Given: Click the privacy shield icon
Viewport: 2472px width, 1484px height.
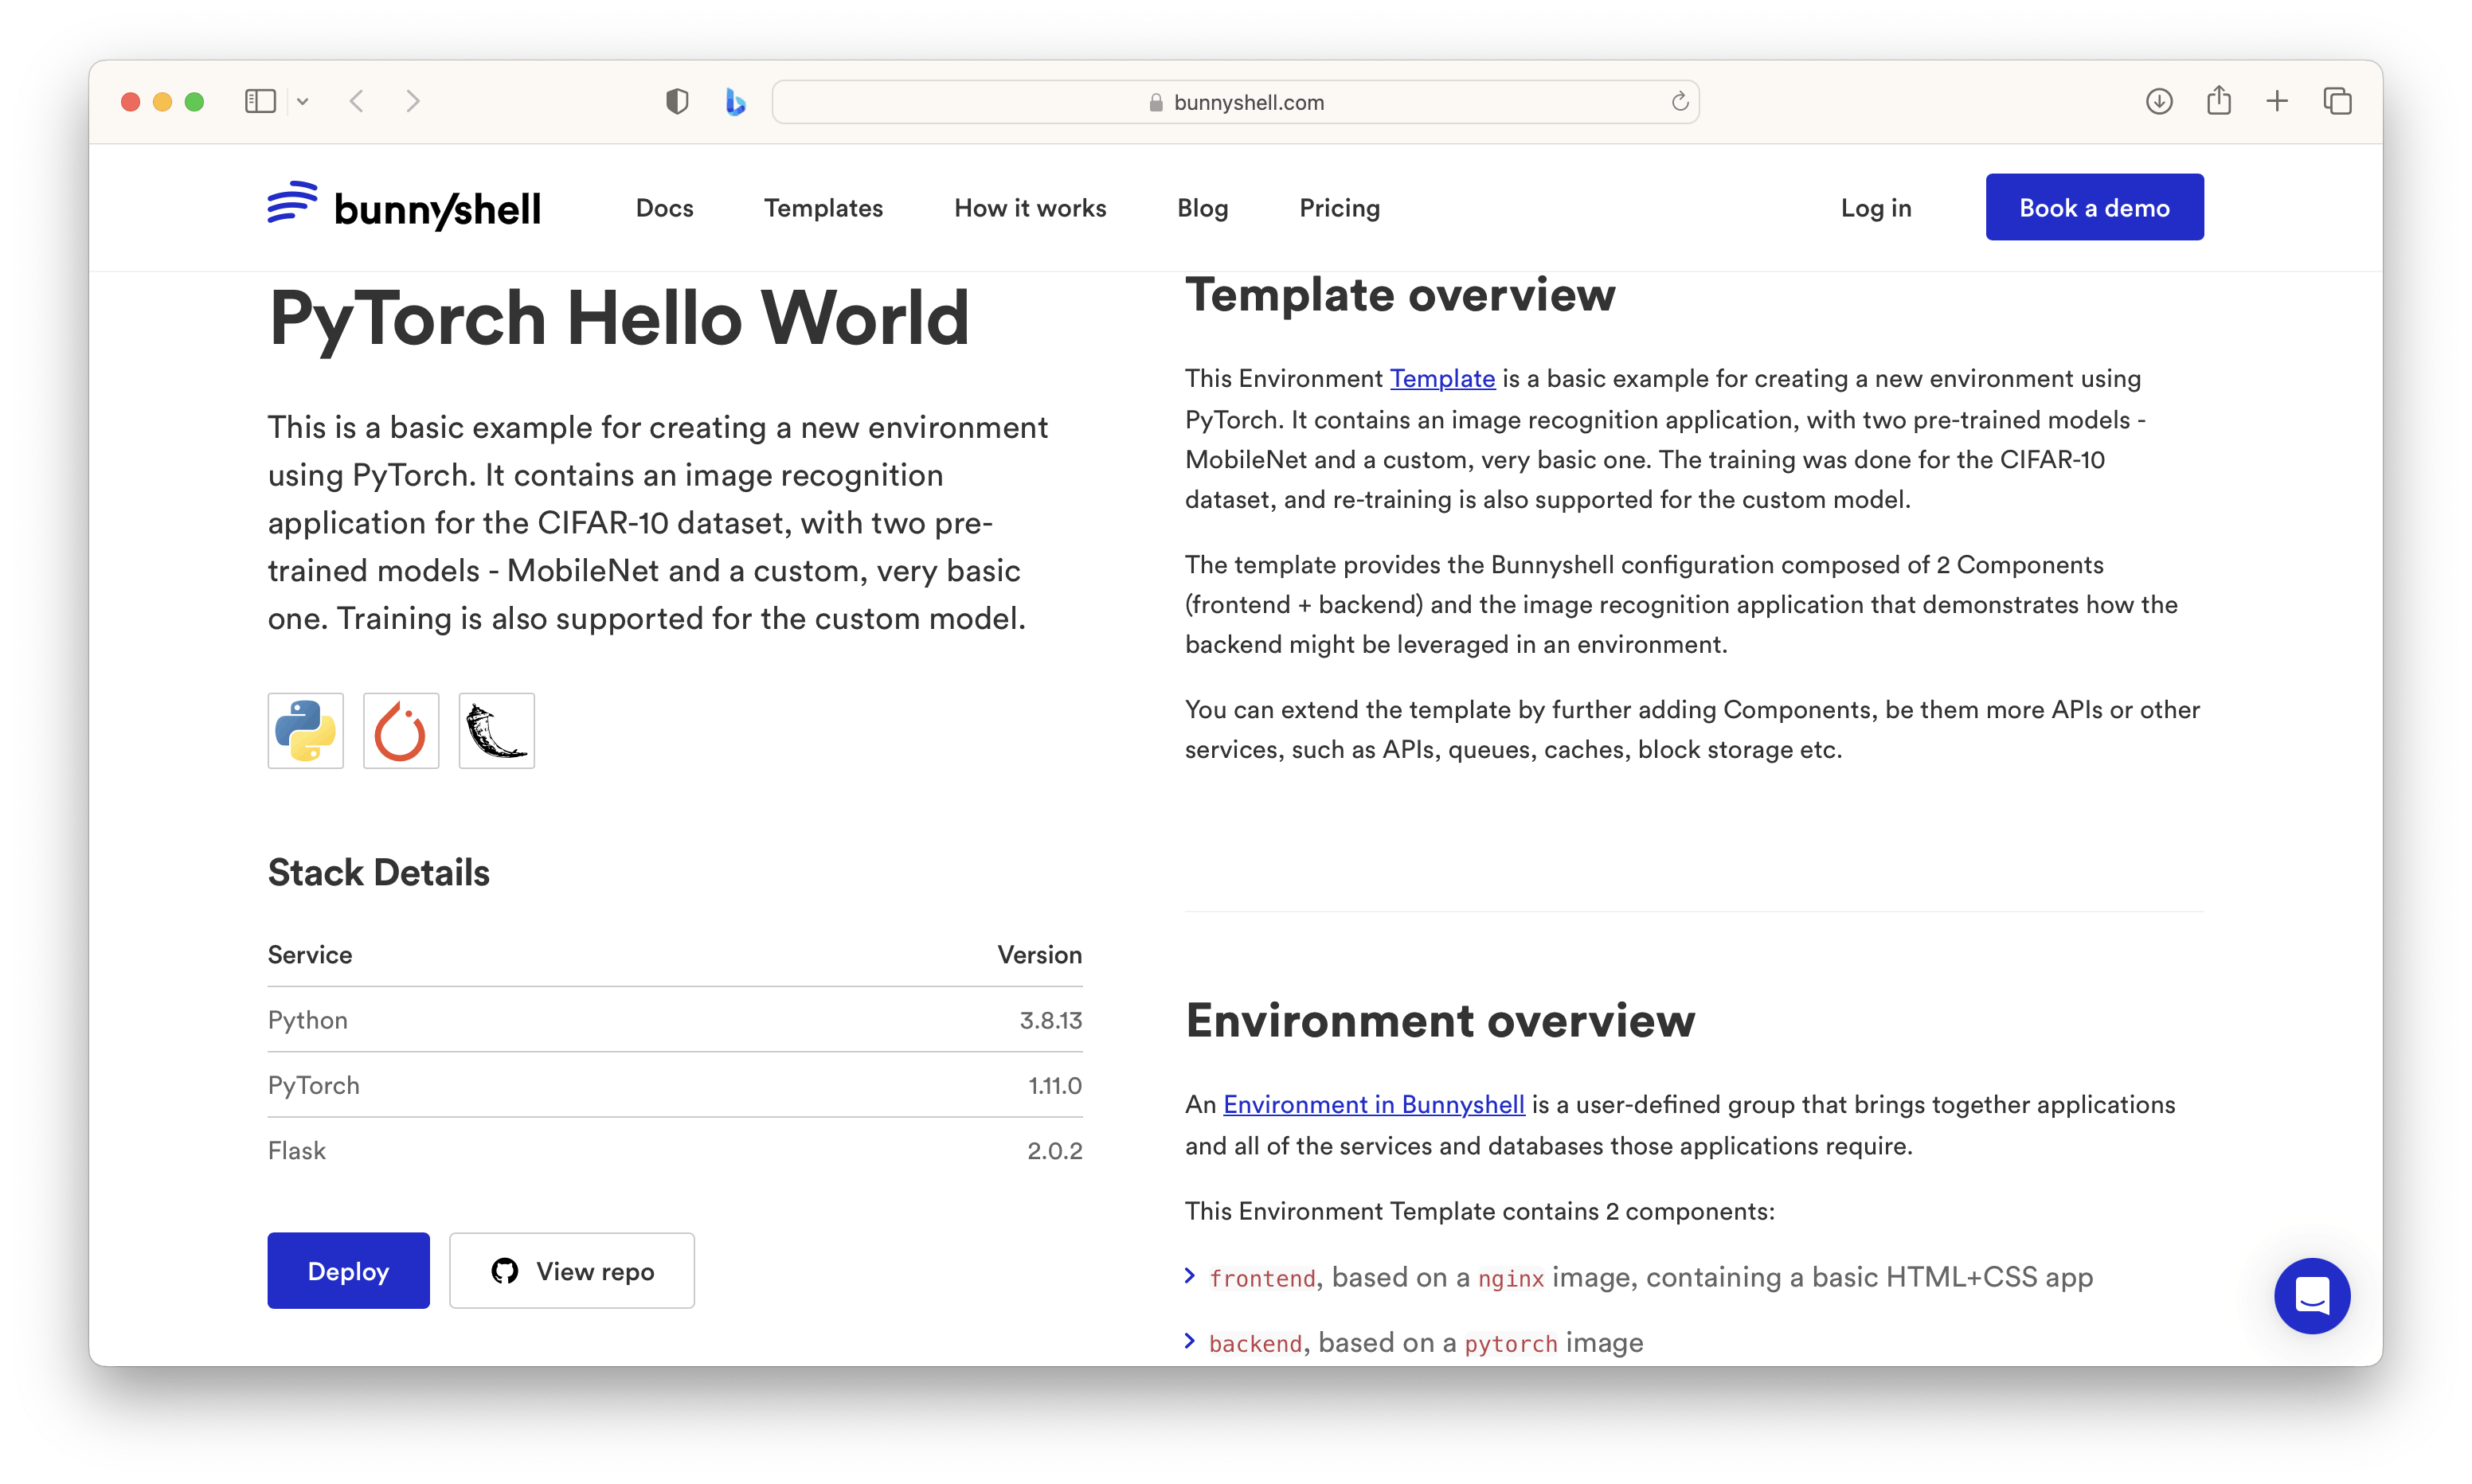Looking at the screenshot, I should tap(677, 101).
